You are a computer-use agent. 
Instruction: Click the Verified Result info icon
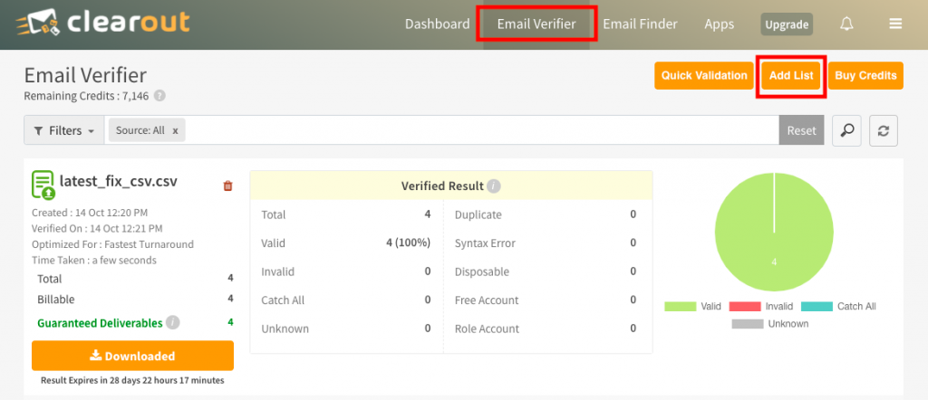pos(494,186)
